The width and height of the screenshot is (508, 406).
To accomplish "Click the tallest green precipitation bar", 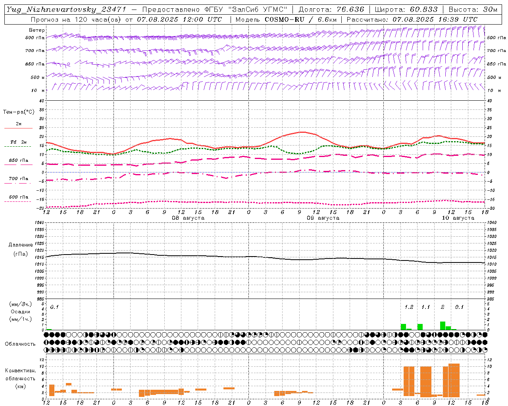I will click(443, 326).
